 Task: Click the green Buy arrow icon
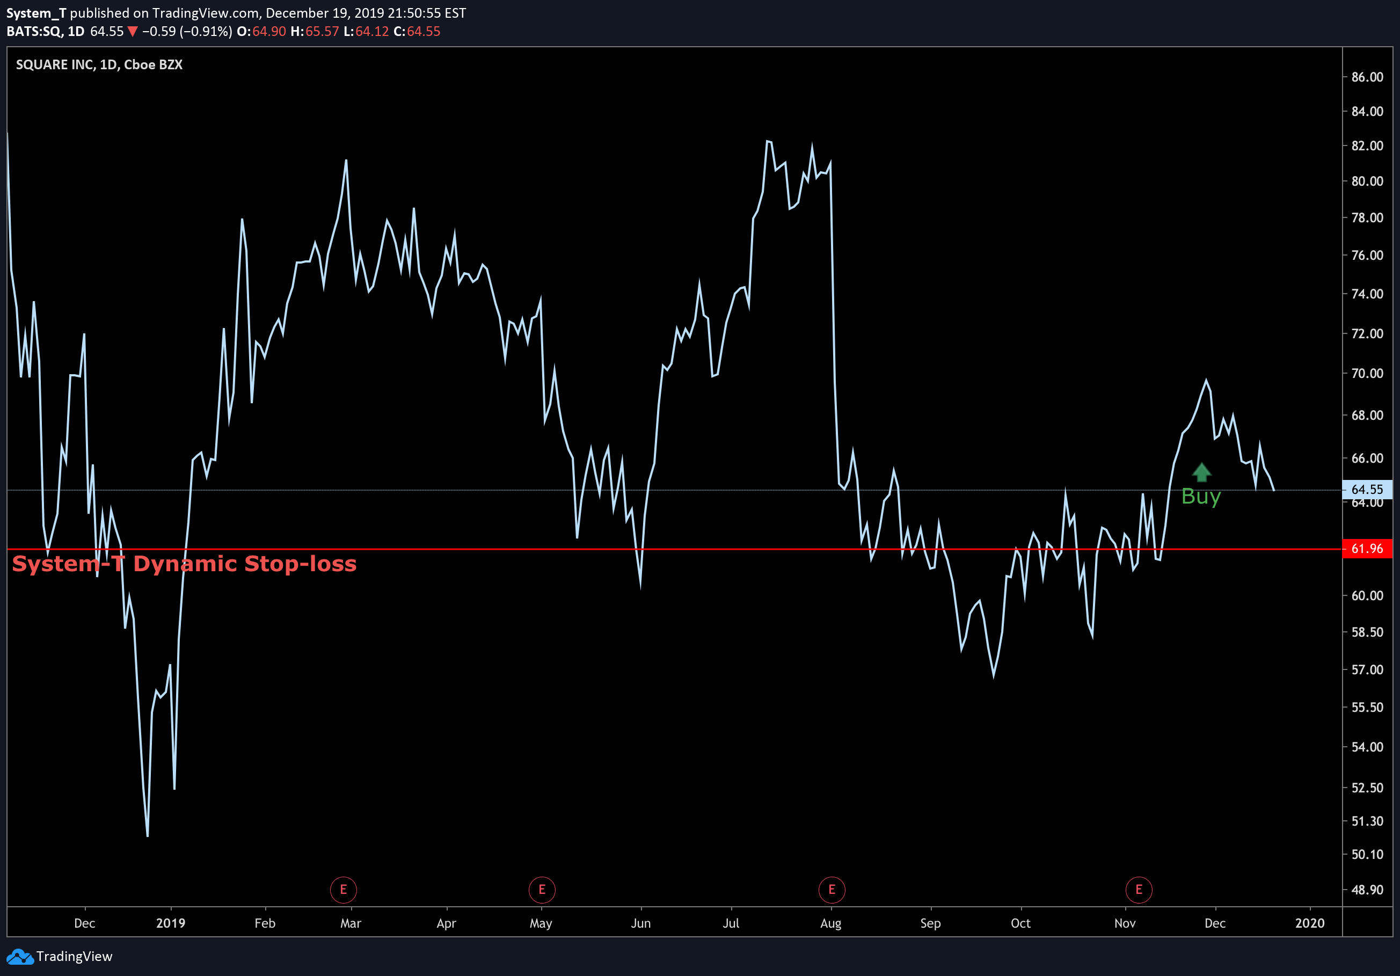tap(1201, 472)
